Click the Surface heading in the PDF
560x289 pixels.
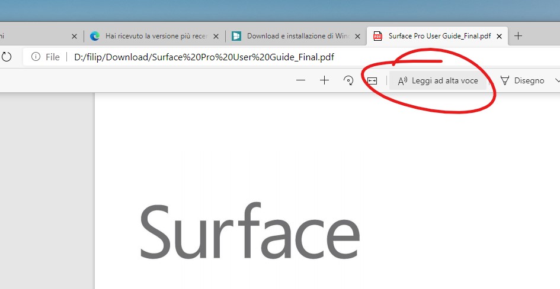(250, 231)
